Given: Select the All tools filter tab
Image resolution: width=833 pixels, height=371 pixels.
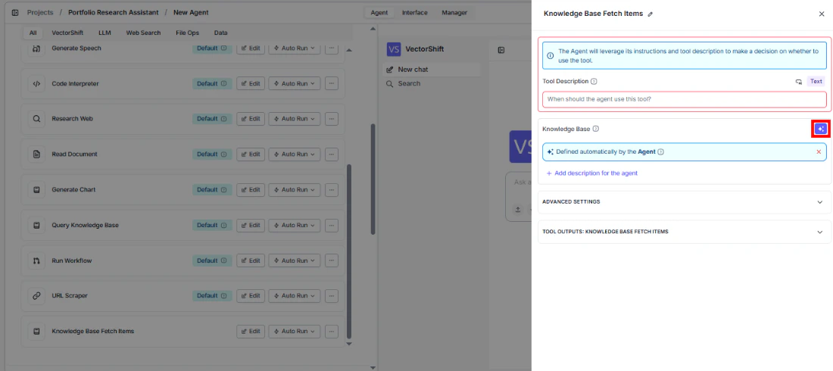Looking at the screenshot, I should (x=33, y=33).
